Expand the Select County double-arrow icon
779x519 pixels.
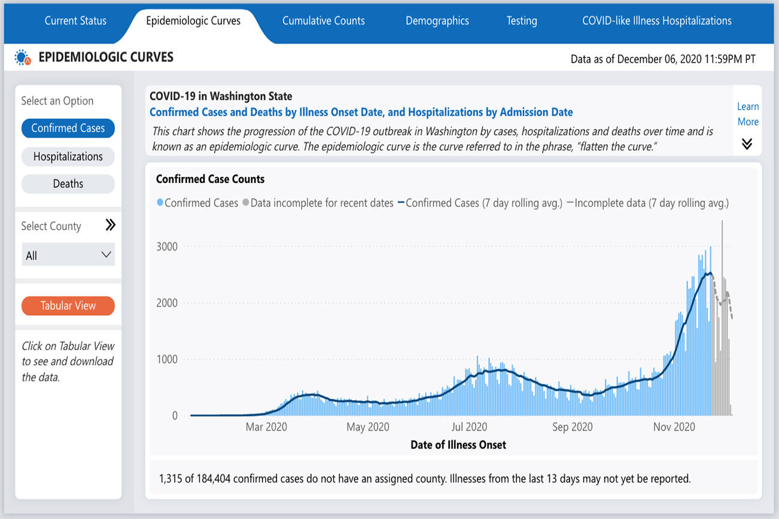click(110, 225)
